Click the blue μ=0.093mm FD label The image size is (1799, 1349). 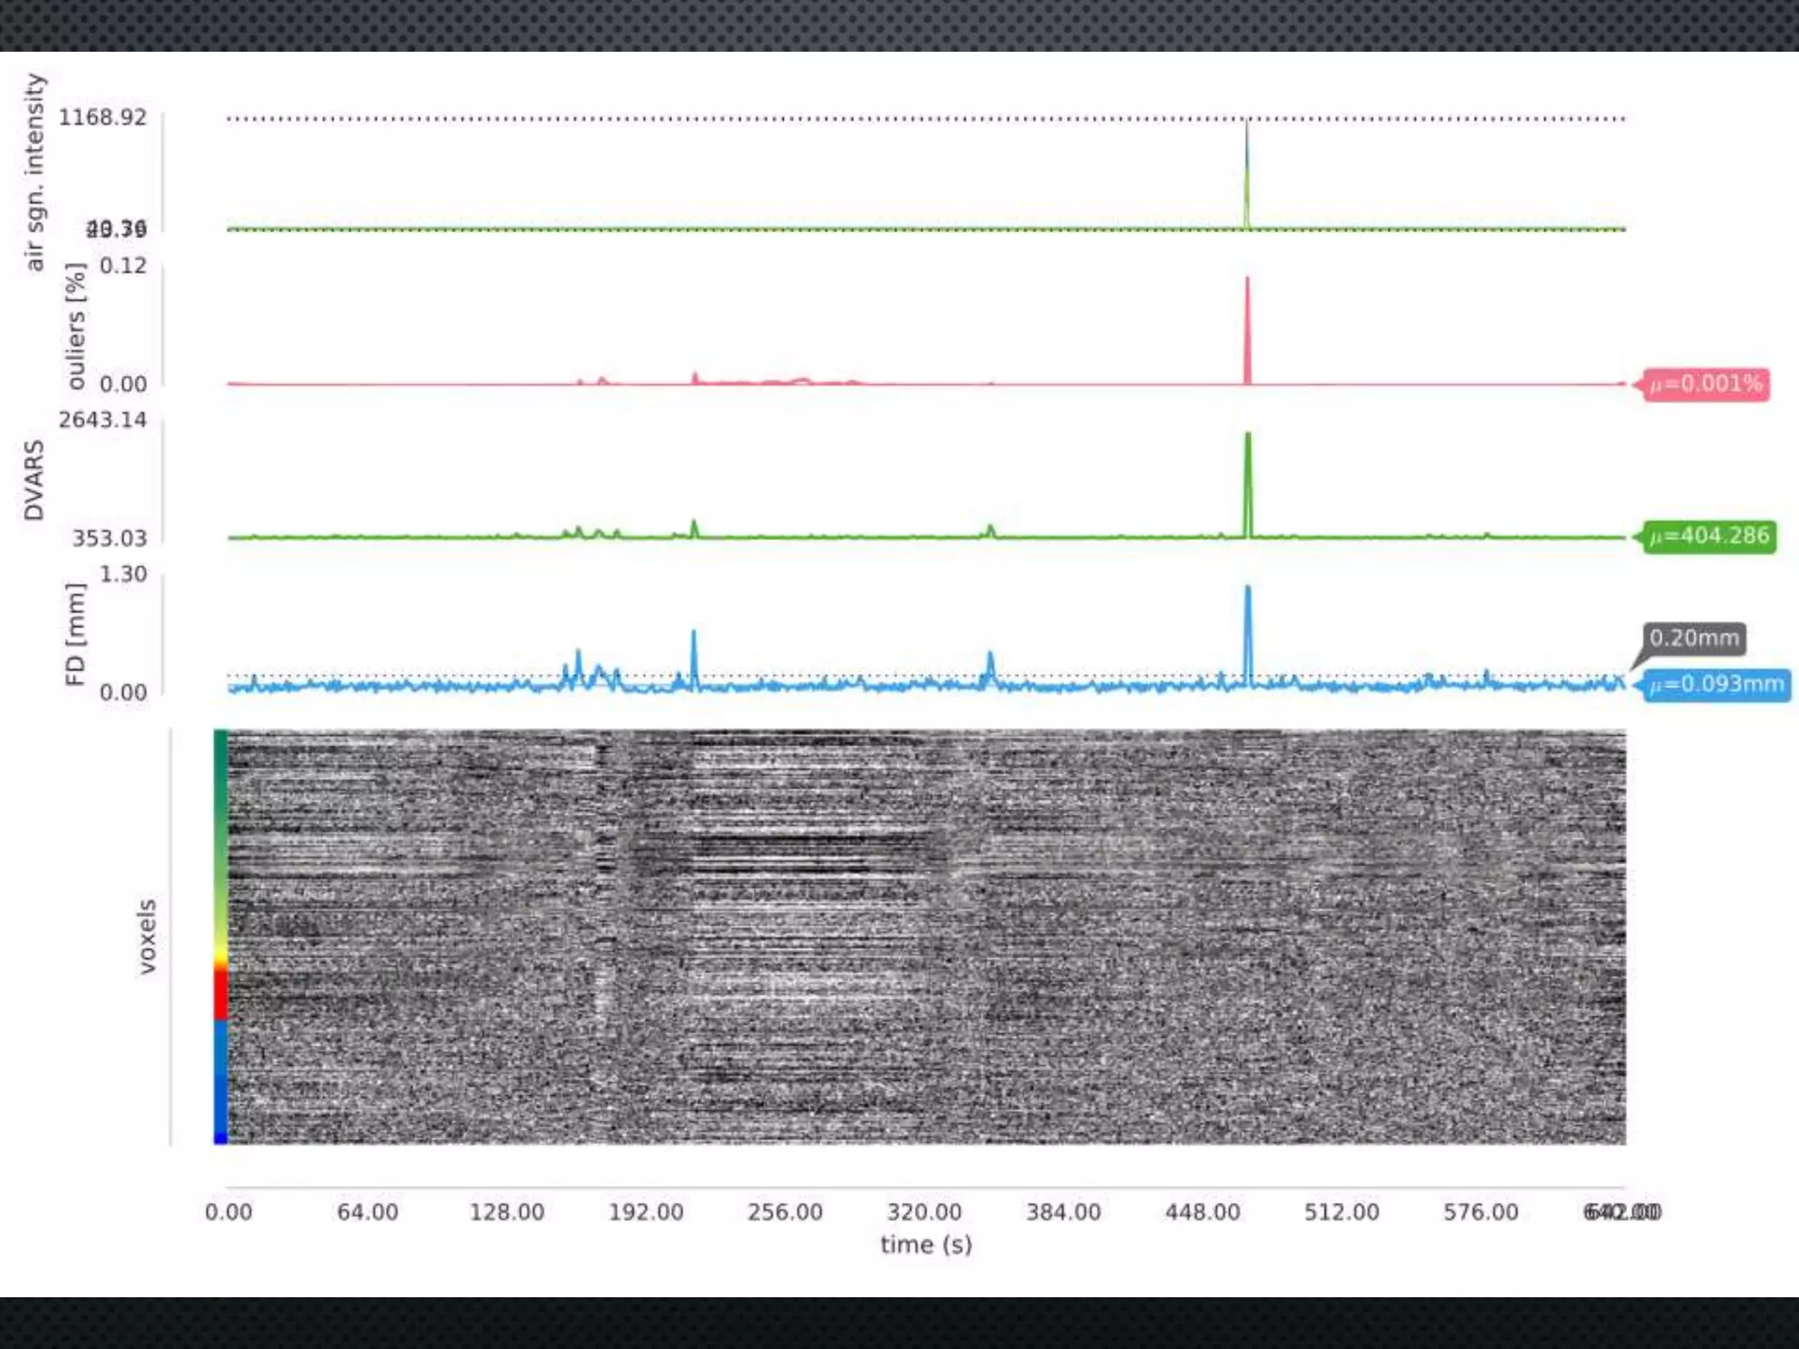click(x=1716, y=684)
